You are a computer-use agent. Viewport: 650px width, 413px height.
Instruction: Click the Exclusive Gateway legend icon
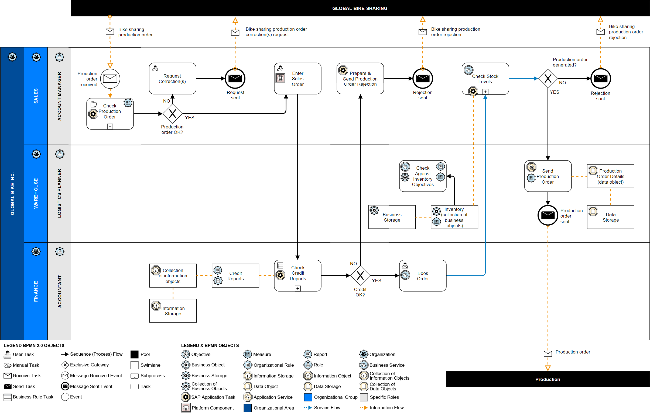pyautogui.click(x=65, y=365)
